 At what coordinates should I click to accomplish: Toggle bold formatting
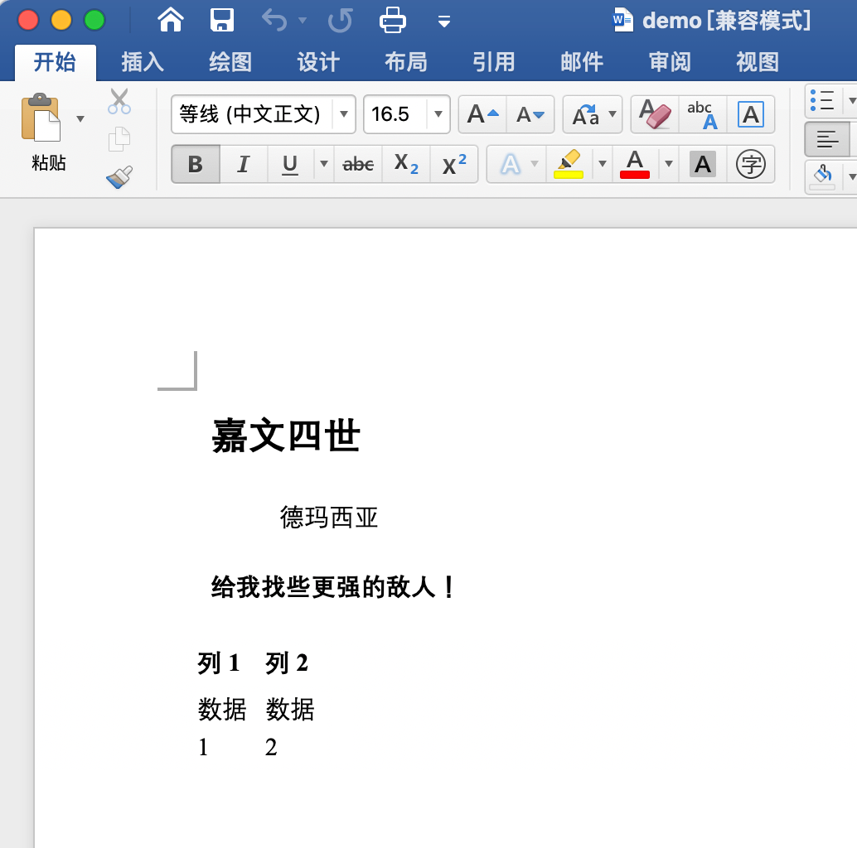coord(196,164)
